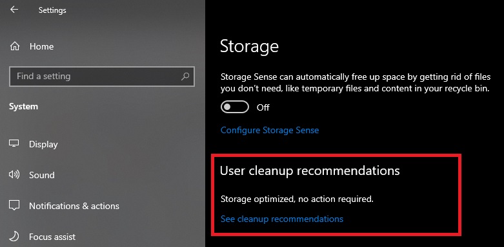Open Notifications & actions settings
This screenshot has height=247, width=504.
(x=74, y=206)
